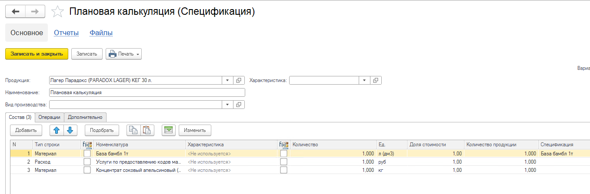The height and width of the screenshot is (194, 590).
Task: Click the Добавить button
Action: 26,130
